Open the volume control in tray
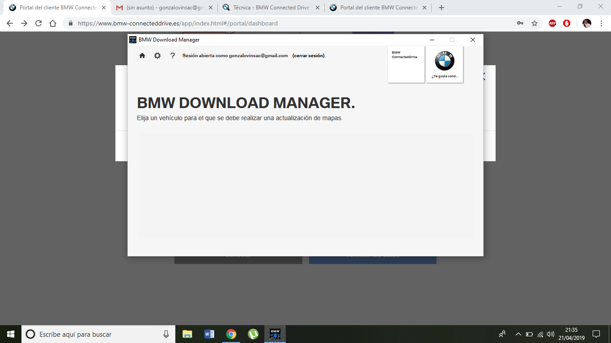Image resolution: width=611 pixels, height=343 pixels. (x=551, y=334)
